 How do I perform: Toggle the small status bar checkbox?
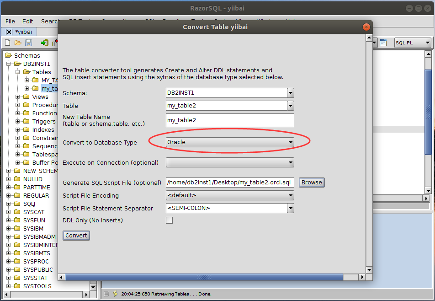coord(106,294)
